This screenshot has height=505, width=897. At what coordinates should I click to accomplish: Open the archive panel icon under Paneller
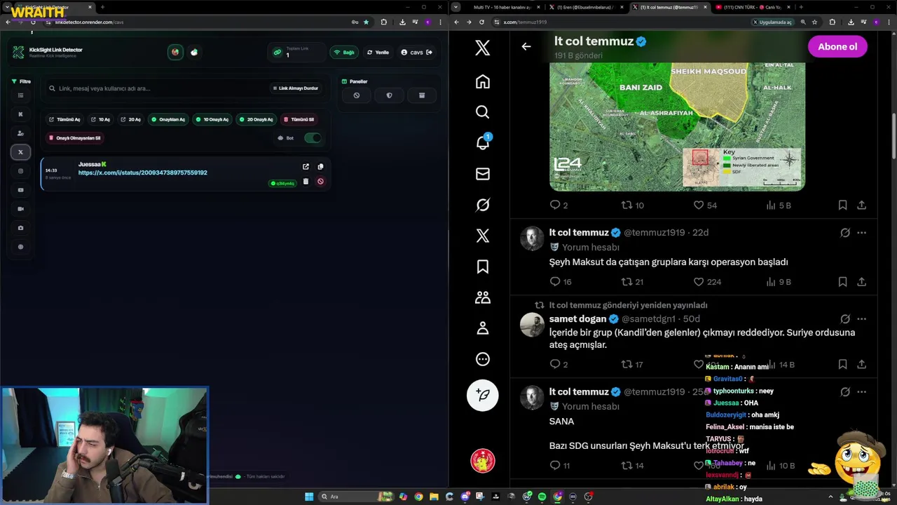422,95
